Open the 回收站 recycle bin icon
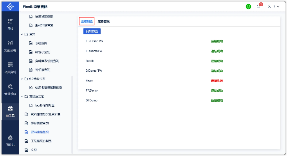The height and width of the screenshot is (156, 287). tap(10, 138)
